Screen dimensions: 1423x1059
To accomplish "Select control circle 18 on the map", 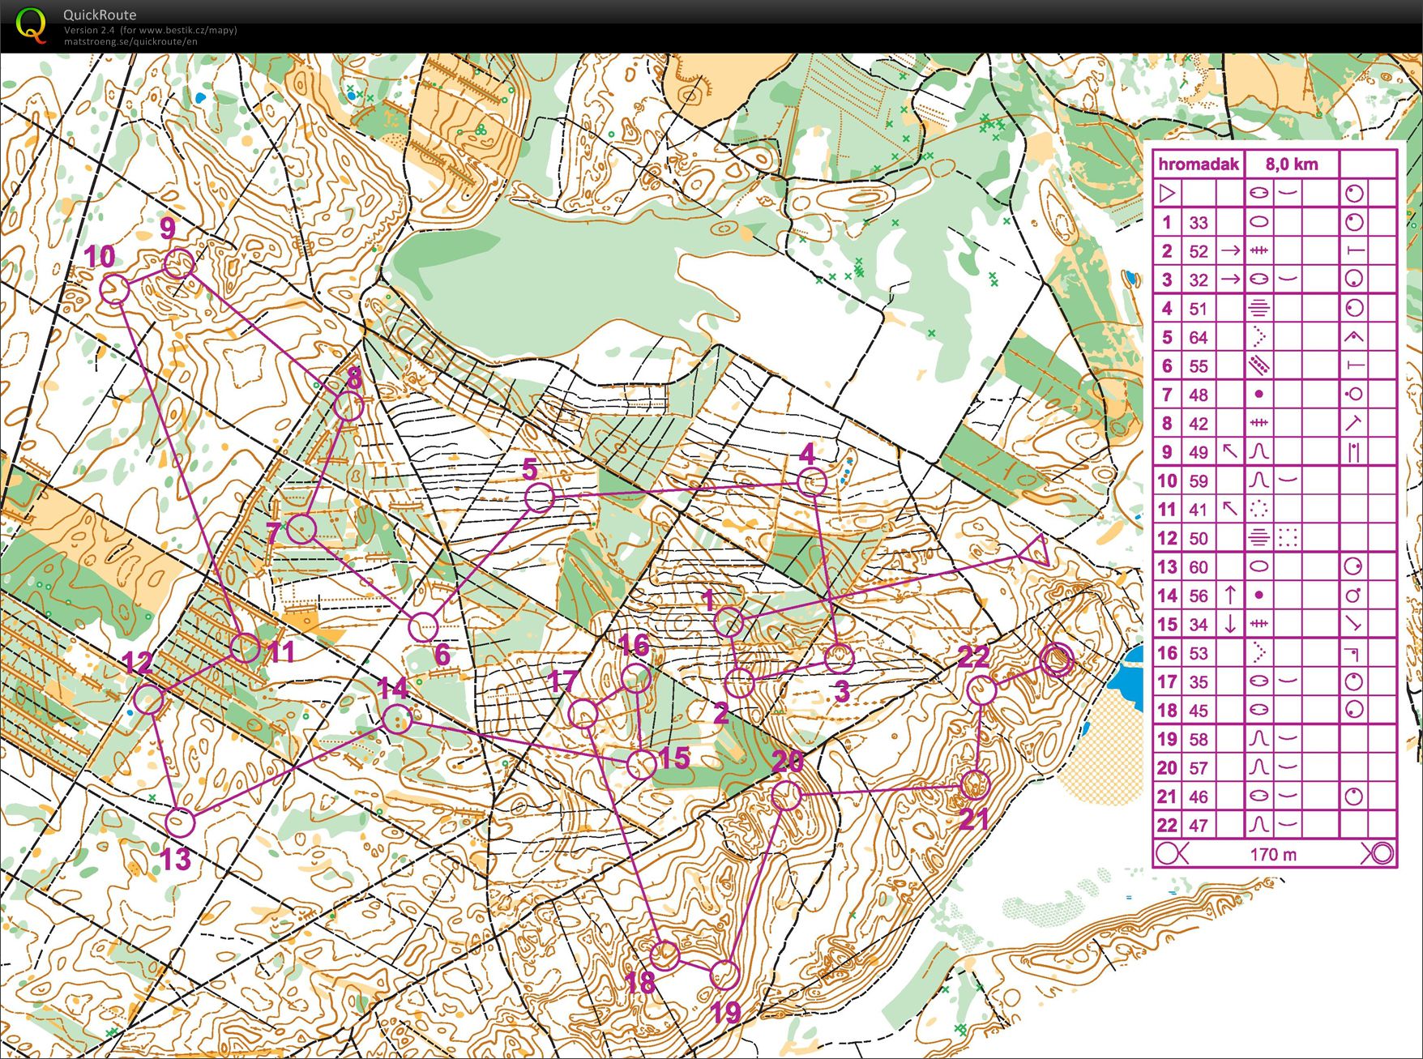I will [665, 955].
